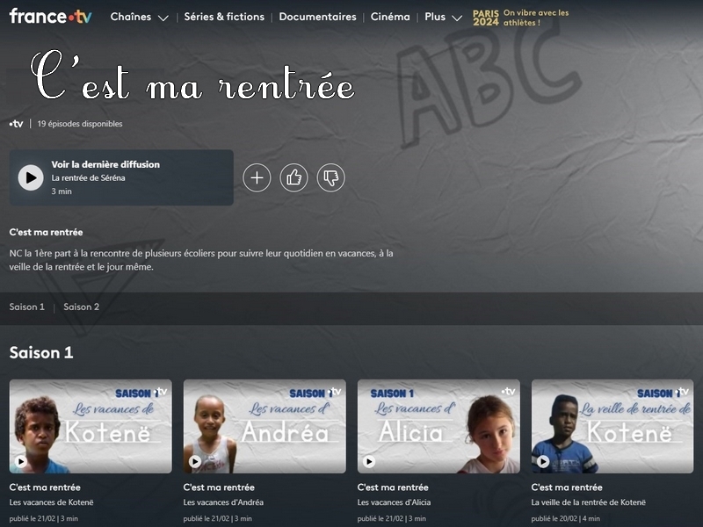703x527 pixels.
Task: Expand the Plus dropdown menu
Action: tap(443, 17)
